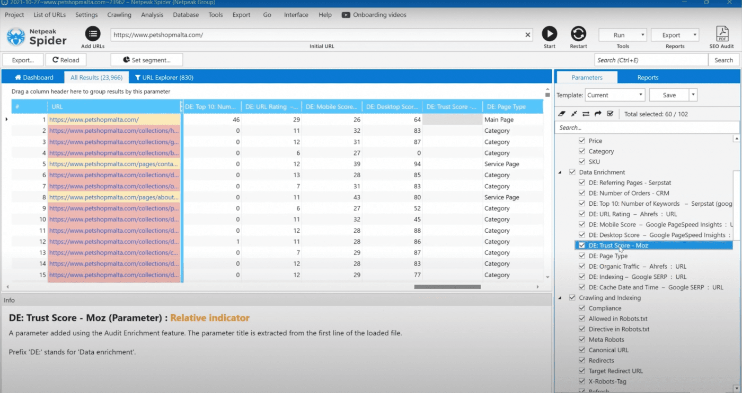Click the horizontal scrollbar of results table
The image size is (742, 393).
pyautogui.click(x=447, y=287)
